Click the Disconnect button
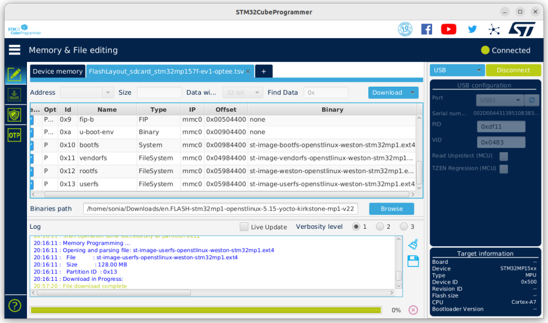Image resolution: width=548 pixels, height=323 pixels. (513, 70)
